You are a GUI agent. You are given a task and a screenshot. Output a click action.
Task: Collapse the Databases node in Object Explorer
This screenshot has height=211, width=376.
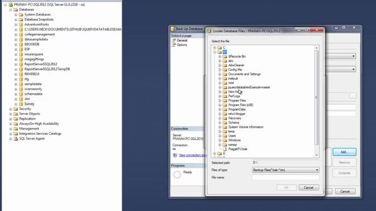coord(11,10)
